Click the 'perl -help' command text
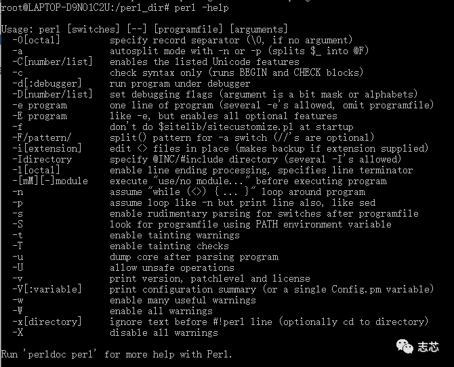Image resolution: width=454 pixels, height=367 pixels. (203, 7)
